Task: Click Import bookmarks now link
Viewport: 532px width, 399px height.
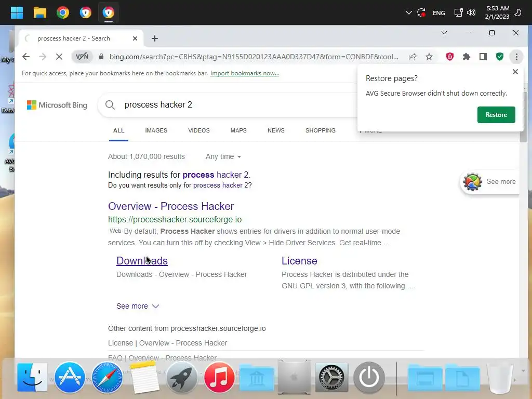Action: pyautogui.click(x=245, y=73)
